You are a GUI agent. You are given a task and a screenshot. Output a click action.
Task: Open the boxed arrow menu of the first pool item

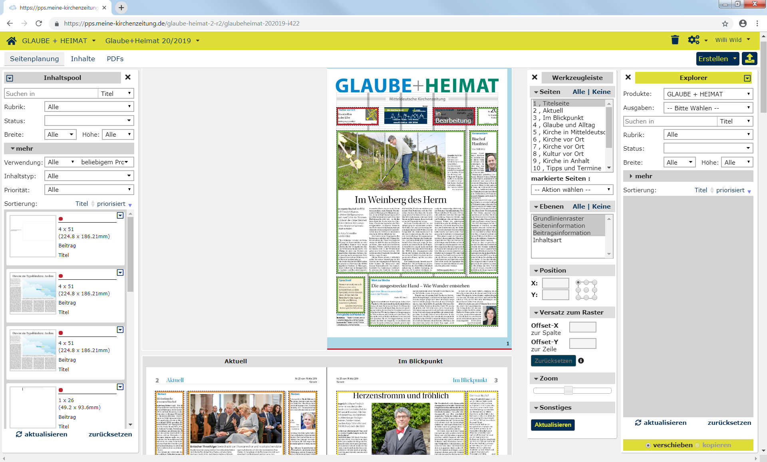120,215
